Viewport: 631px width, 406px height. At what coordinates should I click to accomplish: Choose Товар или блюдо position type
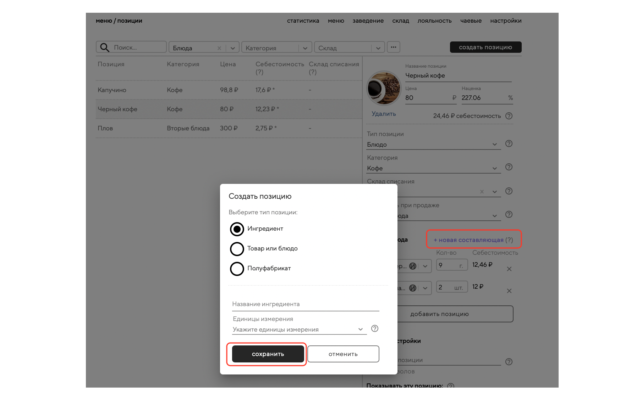pos(237,249)
